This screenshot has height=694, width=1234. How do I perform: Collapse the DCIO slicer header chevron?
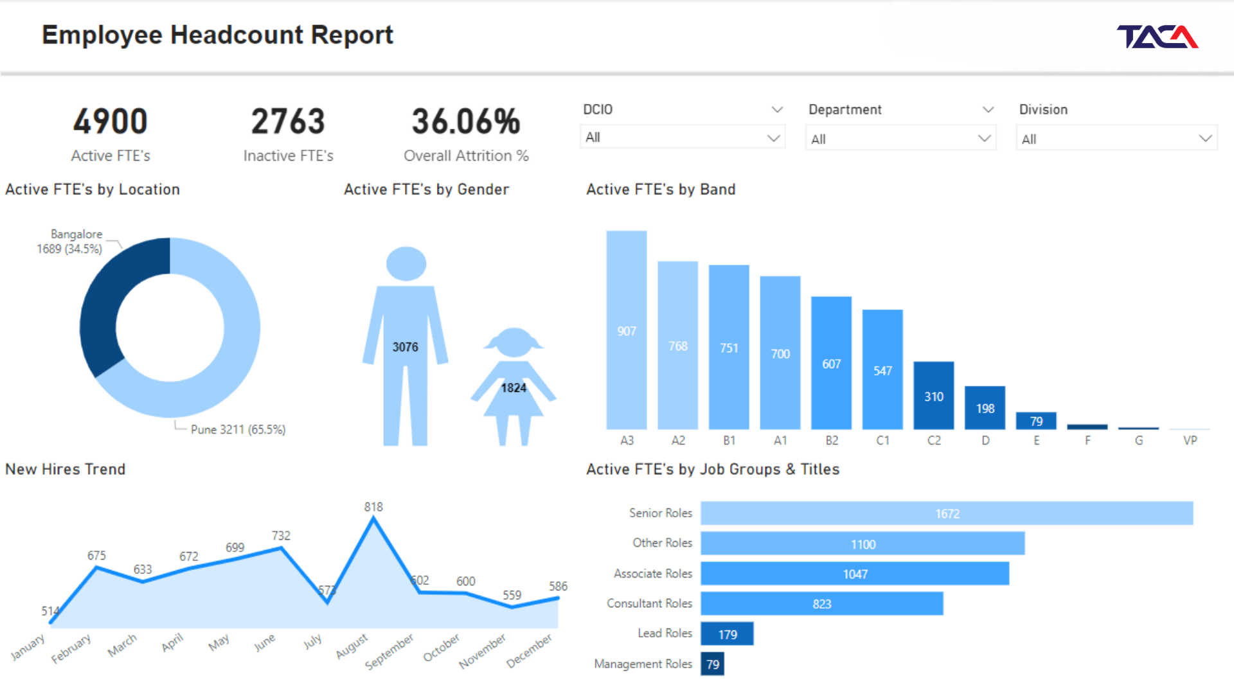coord(777,110)
